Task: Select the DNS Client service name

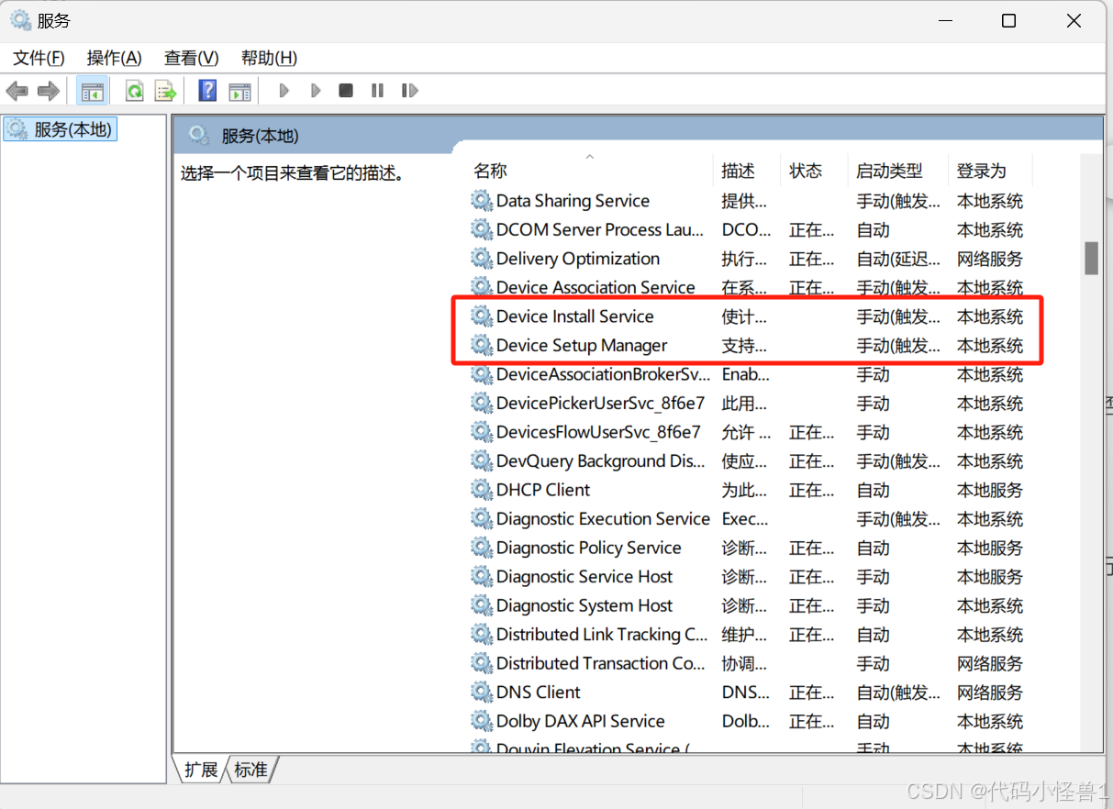Action: pos(539,693)
